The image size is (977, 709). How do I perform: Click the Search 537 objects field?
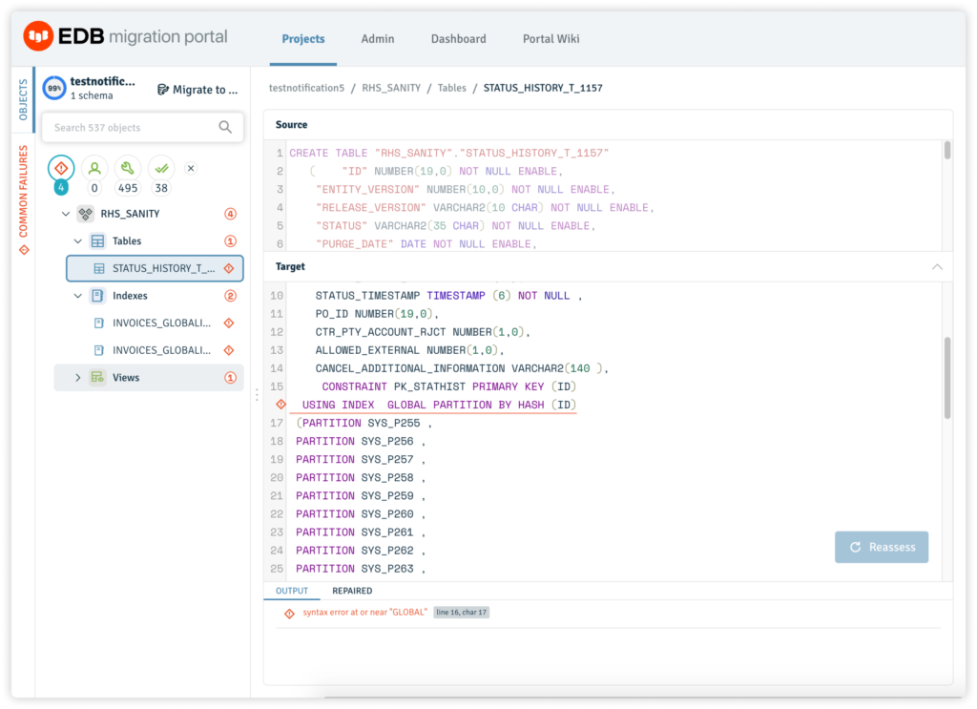coord(143,127)
